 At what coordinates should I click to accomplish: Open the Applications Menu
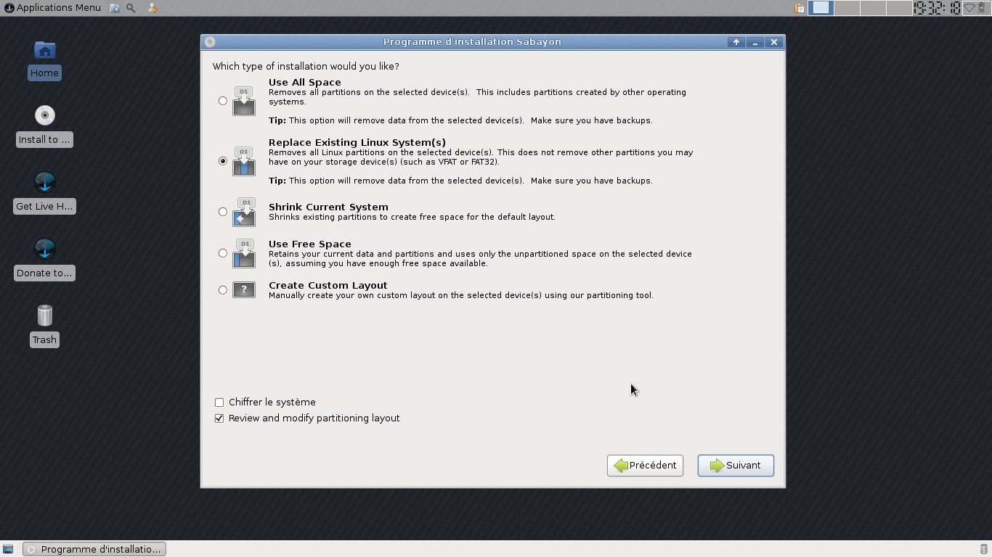coord(52,8)
